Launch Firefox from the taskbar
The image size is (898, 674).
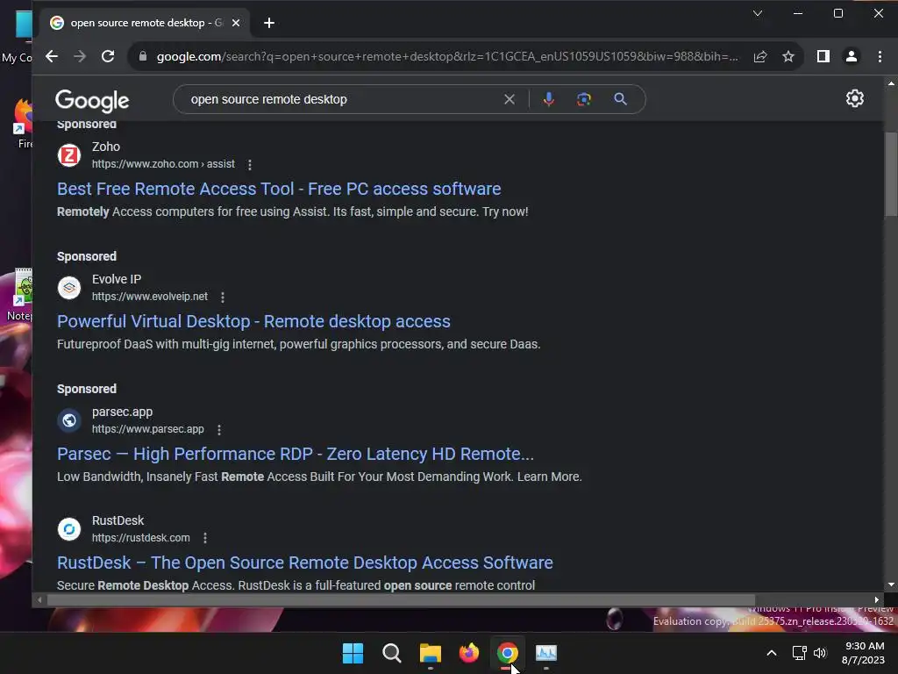[469, 653]
